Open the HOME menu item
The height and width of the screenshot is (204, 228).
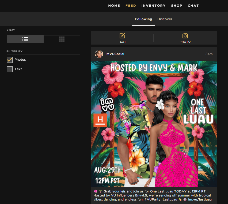tap(114, 6)
